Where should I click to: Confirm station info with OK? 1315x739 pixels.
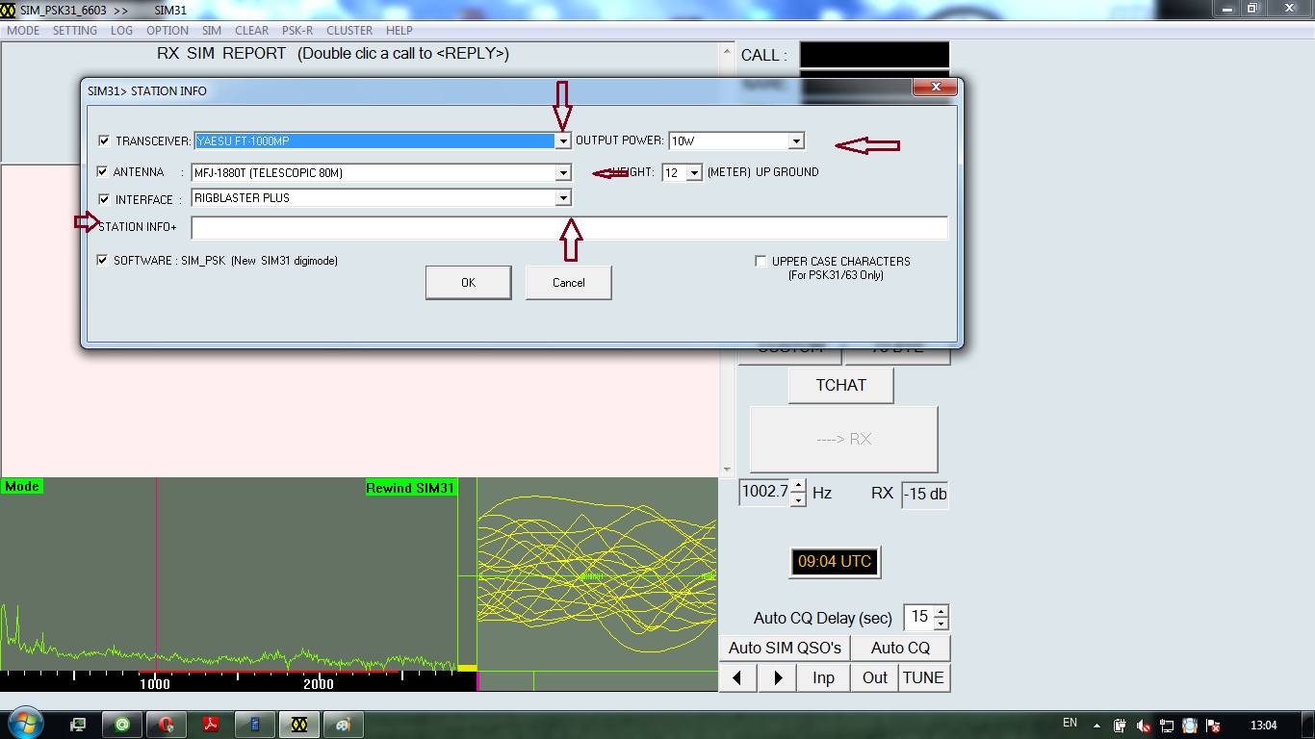(468, 283)
